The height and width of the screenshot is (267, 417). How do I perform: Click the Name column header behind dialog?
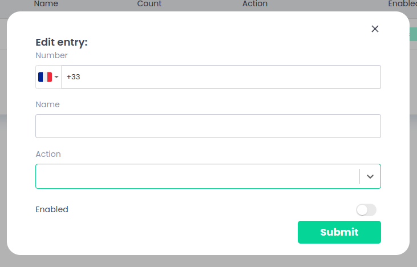click(46, 4)
